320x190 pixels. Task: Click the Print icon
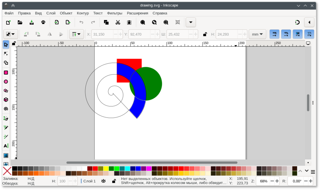click(43, 22)
